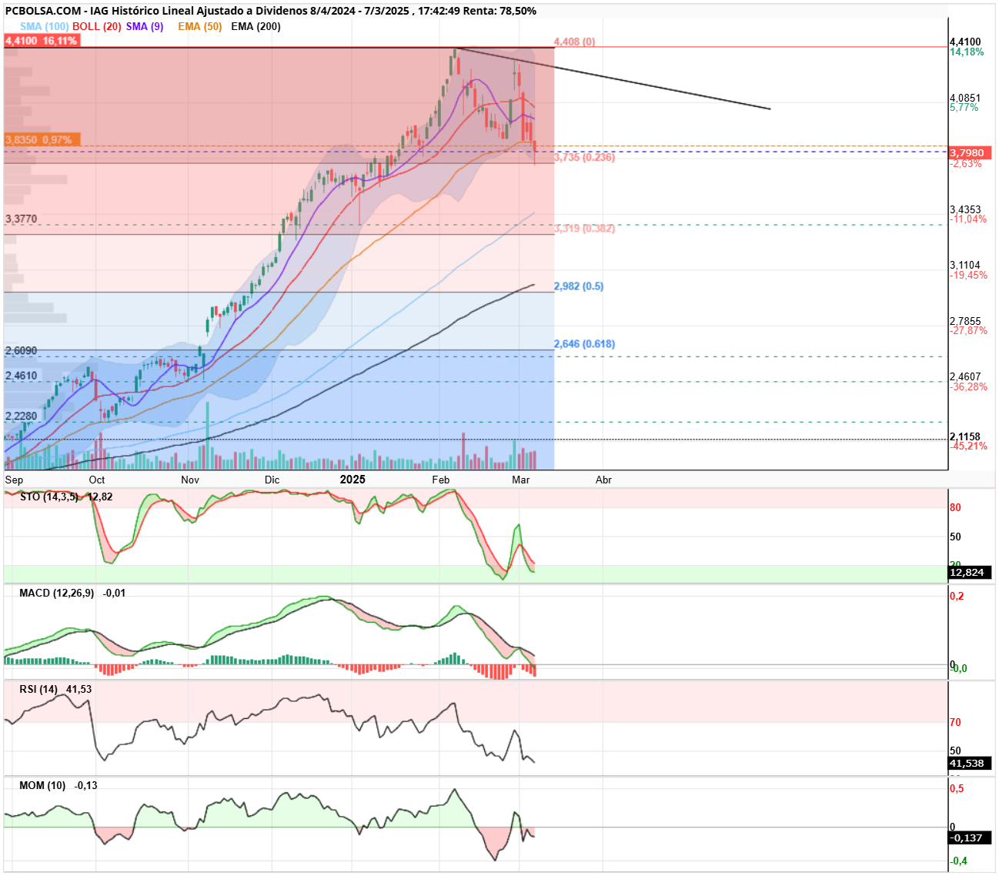
Task: Click the black 12,824 stochastic value tag
Action: point(970,573)
